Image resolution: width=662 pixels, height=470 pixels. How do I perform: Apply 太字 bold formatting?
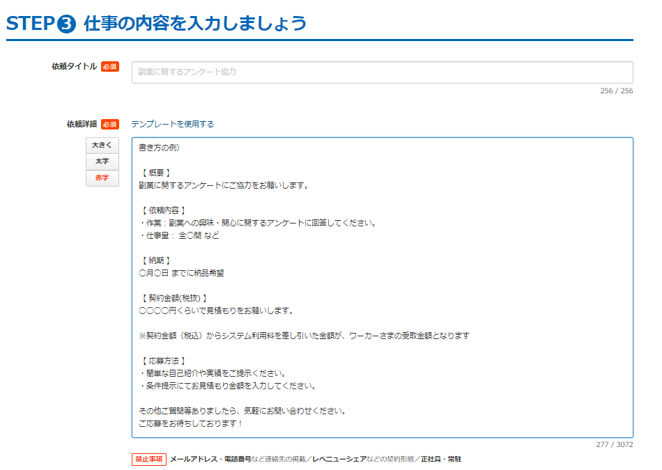102,162
